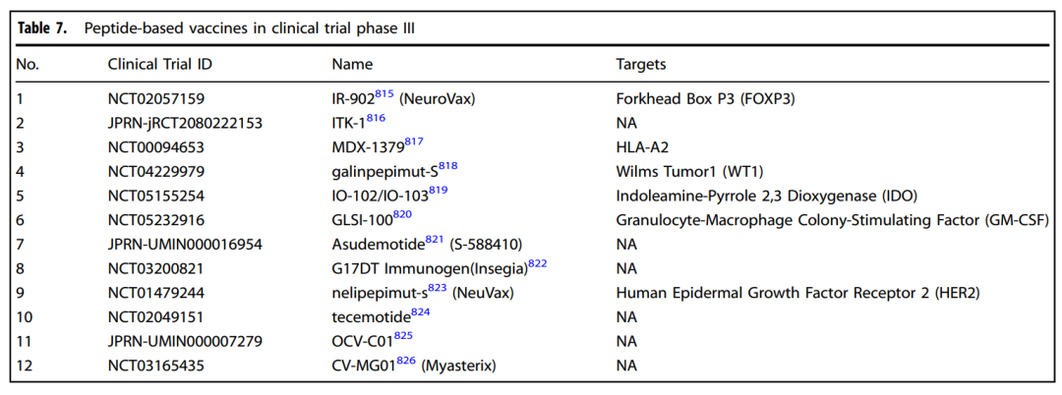Click the Table 7 caption label
This screenshot has width=1062, height=395.
point(42,29)
